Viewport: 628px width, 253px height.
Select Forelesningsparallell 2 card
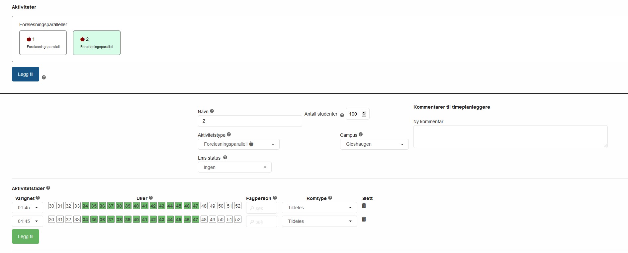pos(97,43)
